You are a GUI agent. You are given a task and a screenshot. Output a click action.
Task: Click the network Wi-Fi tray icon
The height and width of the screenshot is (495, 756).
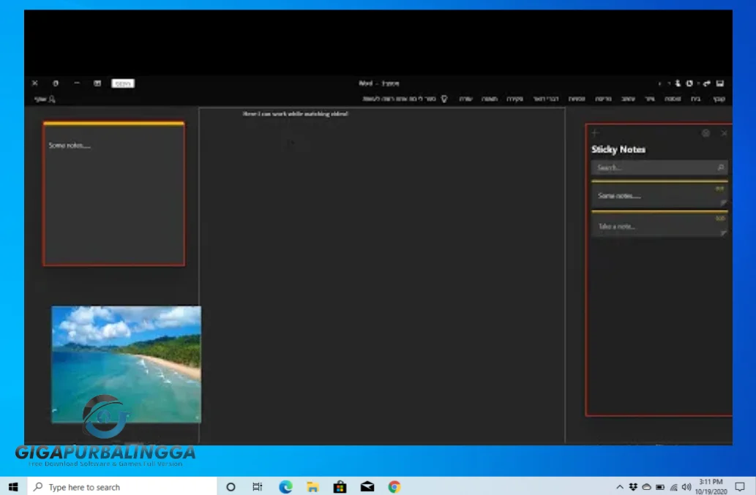tap(673, 487)
